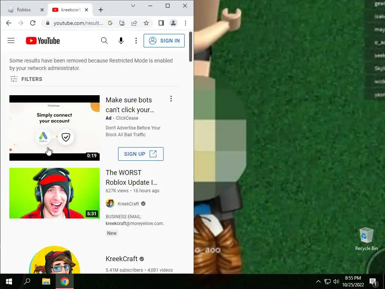Select the Recycle Bin desktop icon
The width and height of the screenshot is (385, 289).
point(366,239)
